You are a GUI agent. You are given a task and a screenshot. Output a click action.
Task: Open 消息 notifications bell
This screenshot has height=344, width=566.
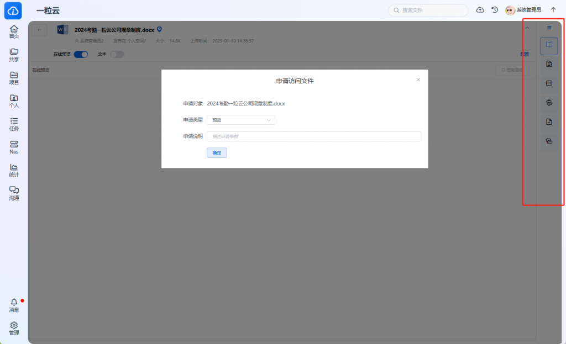(14, 305)
